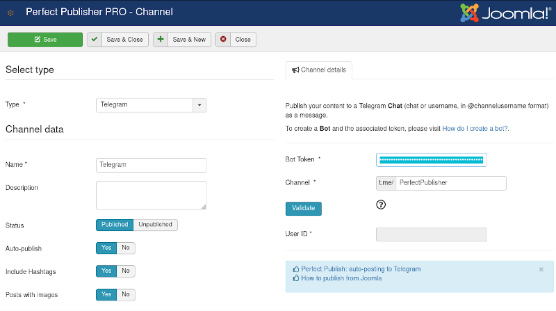Click the green Save button
Image resolution: width=556 pixels, height=311 pixels.
(x=45, y=40)
